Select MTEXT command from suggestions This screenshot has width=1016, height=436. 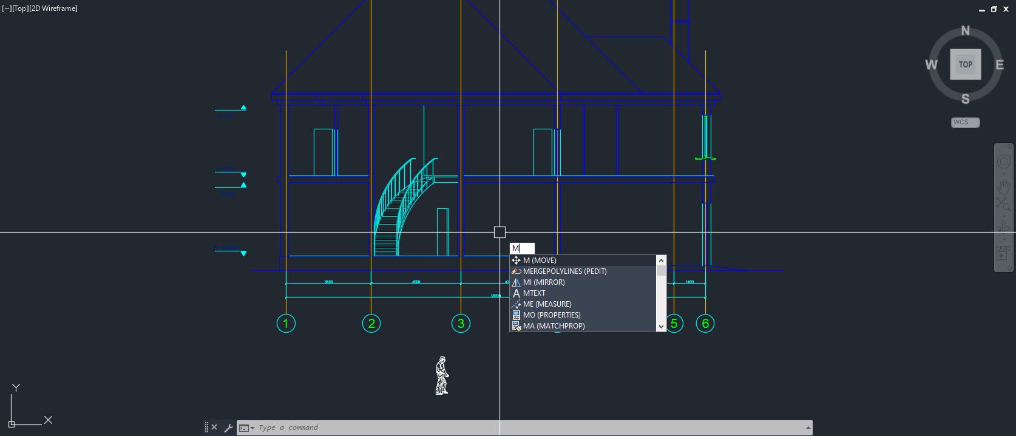tap(583, 293)
